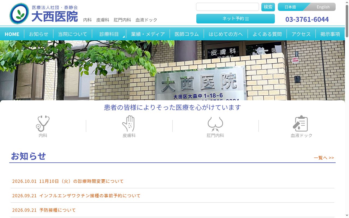Open アクセス menu item
The height and width of the screenshot is (218, 349).
pyautogui.click(x=301, y=34)
